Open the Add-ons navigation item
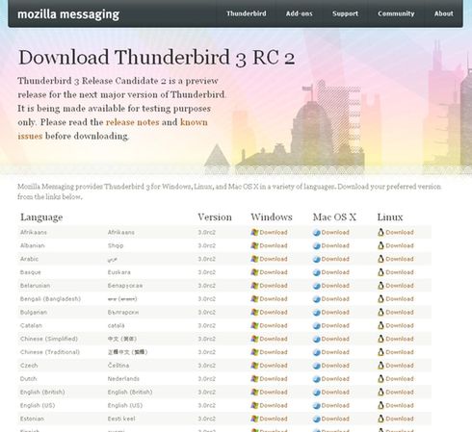472x432 pixels. pos(299,13)
